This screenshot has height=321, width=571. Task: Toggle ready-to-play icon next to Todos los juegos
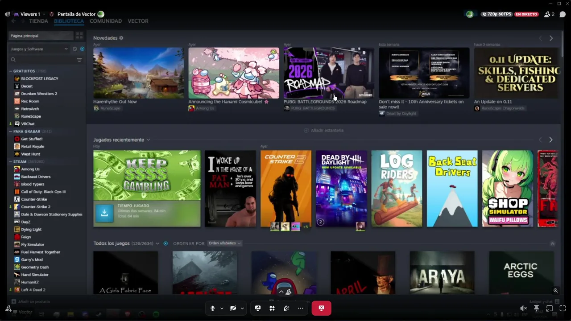pyautogui.click(x=166, y=243)
